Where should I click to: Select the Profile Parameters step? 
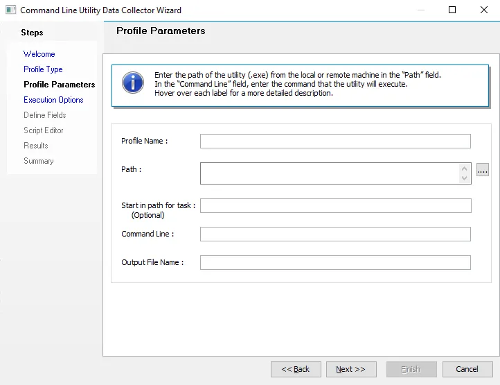(60, 85)
